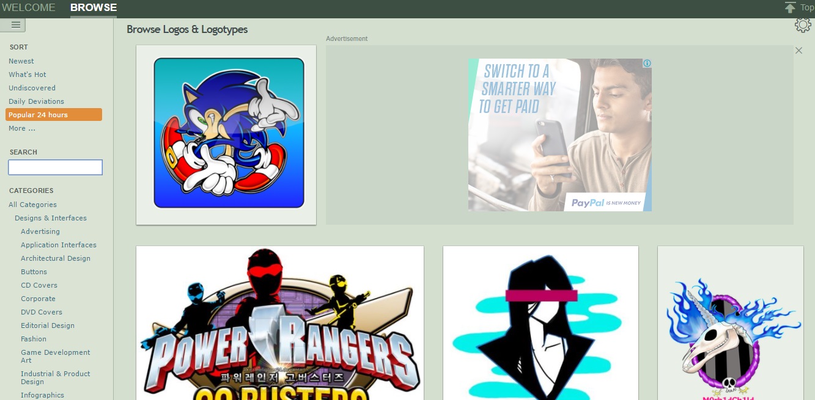
Task: Open Designs & Interfaces category
Action: tap(51, 218)
